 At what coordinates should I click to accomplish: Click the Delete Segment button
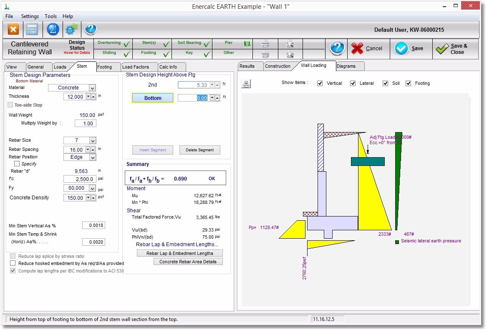(x=199, y=150)
